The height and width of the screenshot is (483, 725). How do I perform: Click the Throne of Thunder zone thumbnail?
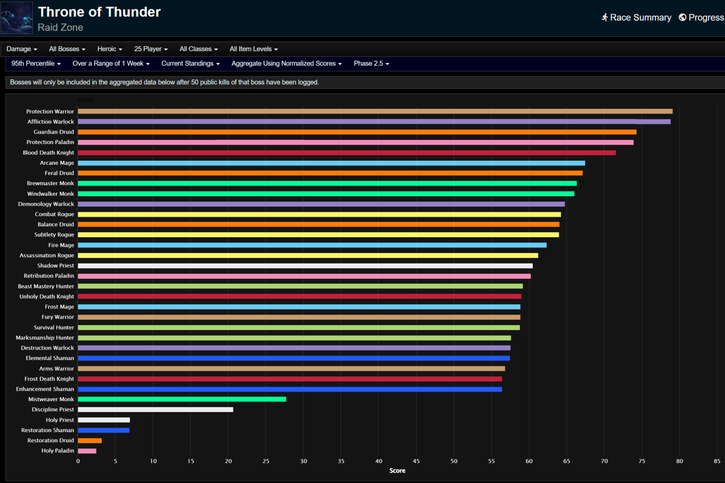(x=17, y=18)
